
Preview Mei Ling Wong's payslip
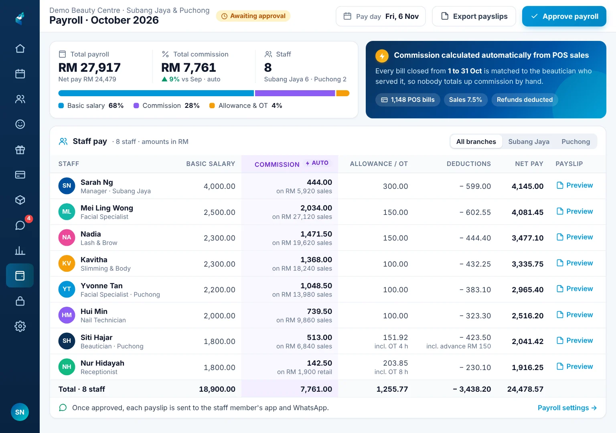[x=575, y=211]
